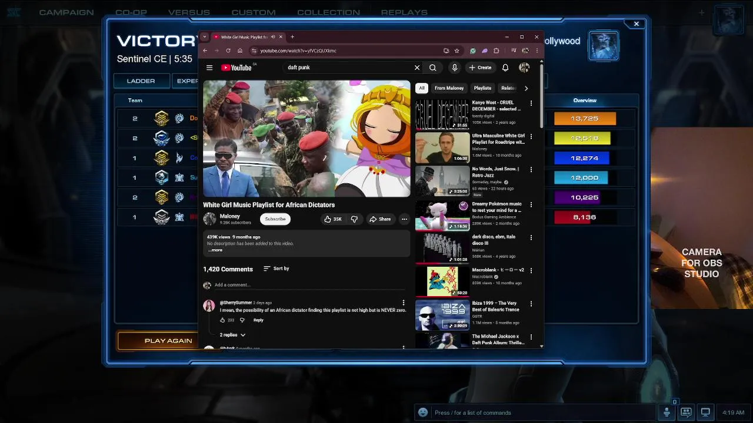Click Play Again in StarCraft
The width and height of the screenshot is (753, 423).
(168, 341)
